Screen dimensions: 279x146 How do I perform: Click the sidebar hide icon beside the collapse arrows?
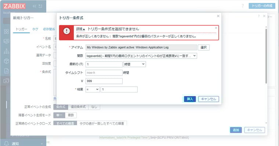click(x=40, y=6)
